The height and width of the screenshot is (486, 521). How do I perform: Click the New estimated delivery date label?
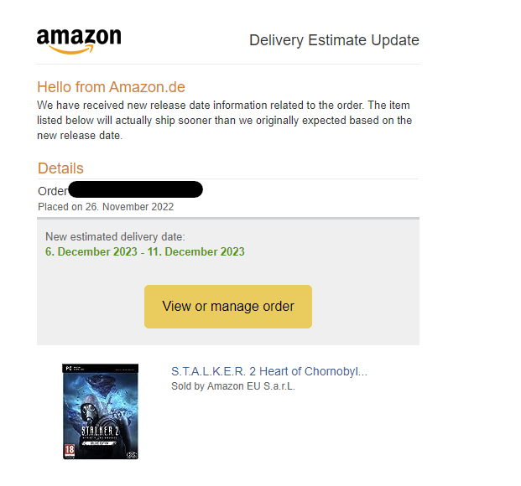point(115,237)
